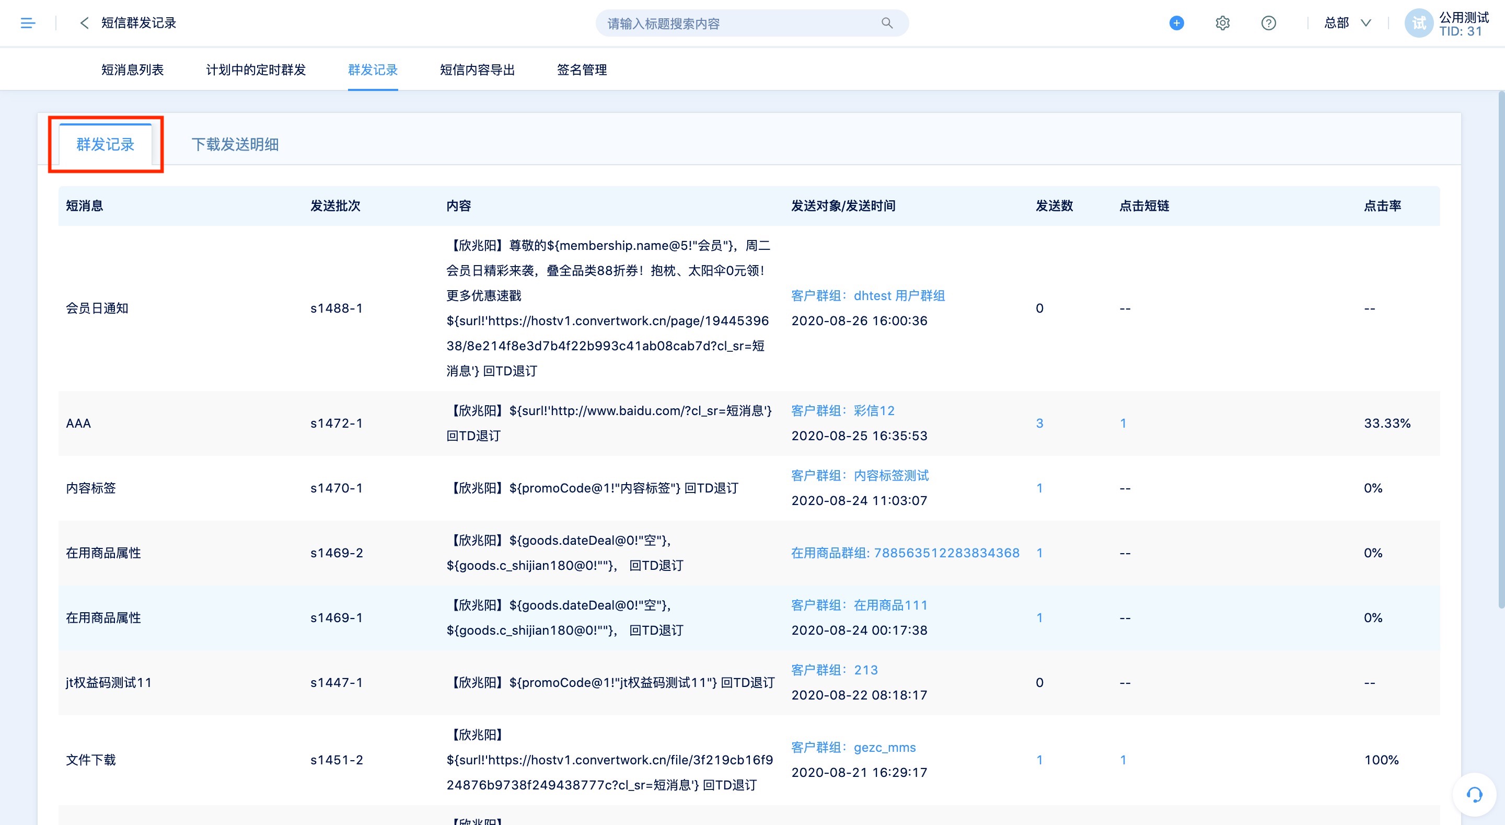
Task: Go to 签名管理 tab
Action: coord(582,70)
